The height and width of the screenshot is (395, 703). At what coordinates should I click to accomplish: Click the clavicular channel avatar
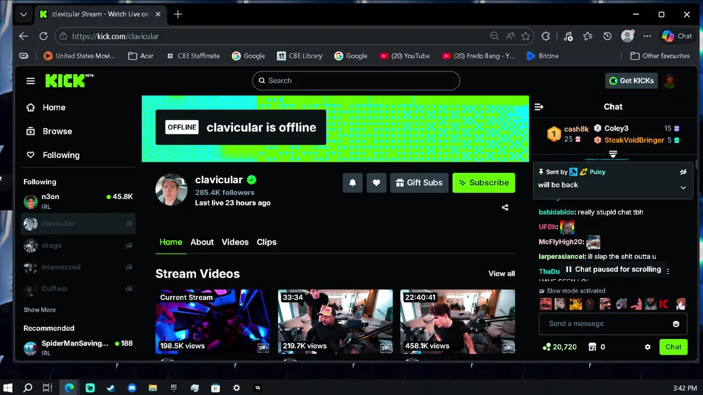(171, 190)
